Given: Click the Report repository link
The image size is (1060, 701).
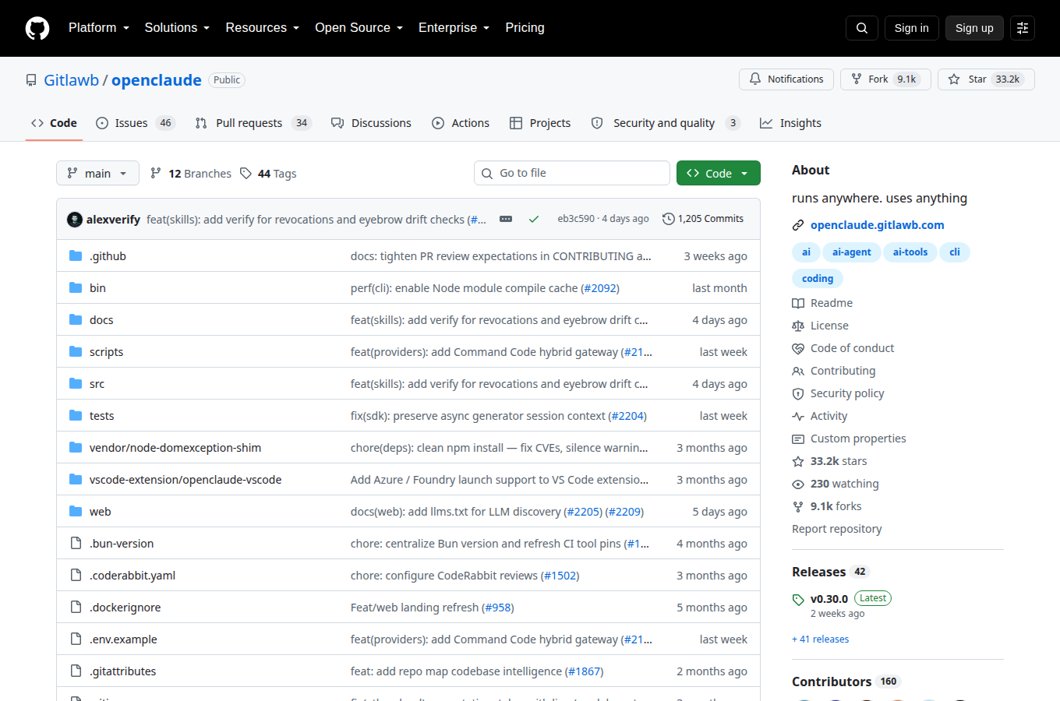Looking at the screenshot, I should (x=836, y=529).
